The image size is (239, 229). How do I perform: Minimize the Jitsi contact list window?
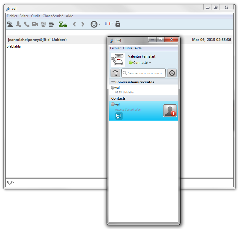point(152,40)
